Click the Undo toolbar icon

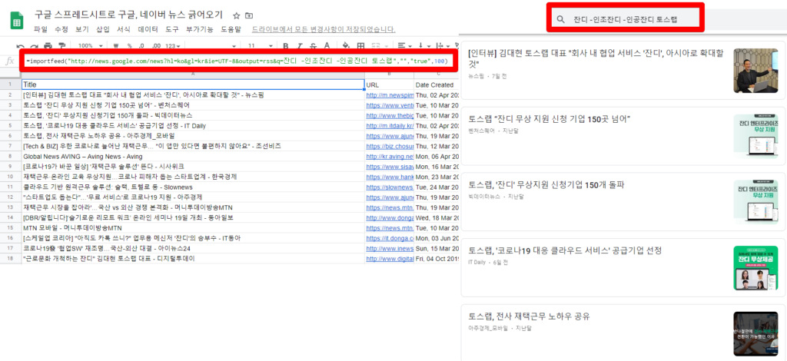21,46
